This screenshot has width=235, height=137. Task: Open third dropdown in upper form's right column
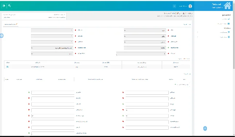pos(145,42)
